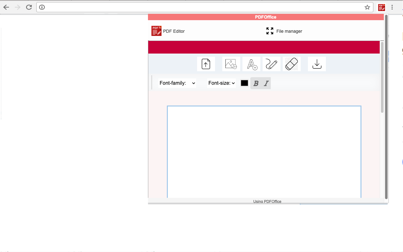Click the PDF Editor logo icon
403x252 pixels.
[156, 31]
